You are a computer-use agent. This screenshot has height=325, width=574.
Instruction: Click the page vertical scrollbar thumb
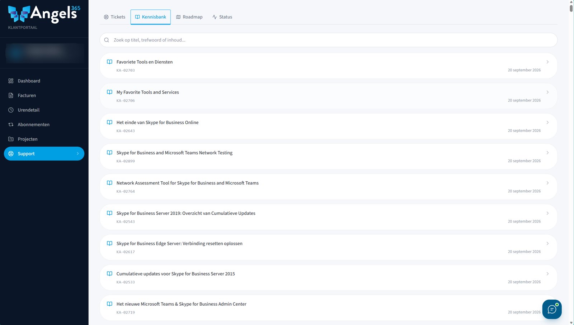pos(571,8)
